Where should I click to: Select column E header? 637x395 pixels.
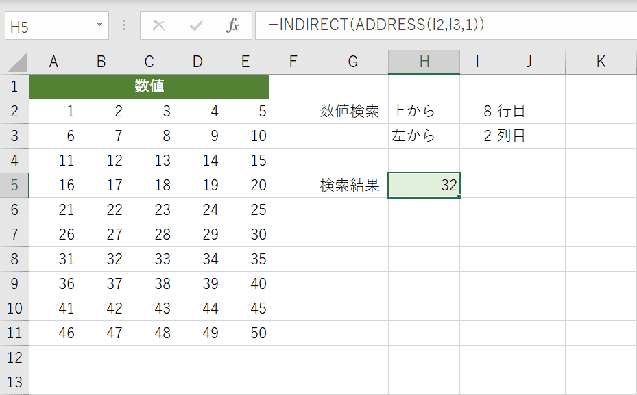245,62
